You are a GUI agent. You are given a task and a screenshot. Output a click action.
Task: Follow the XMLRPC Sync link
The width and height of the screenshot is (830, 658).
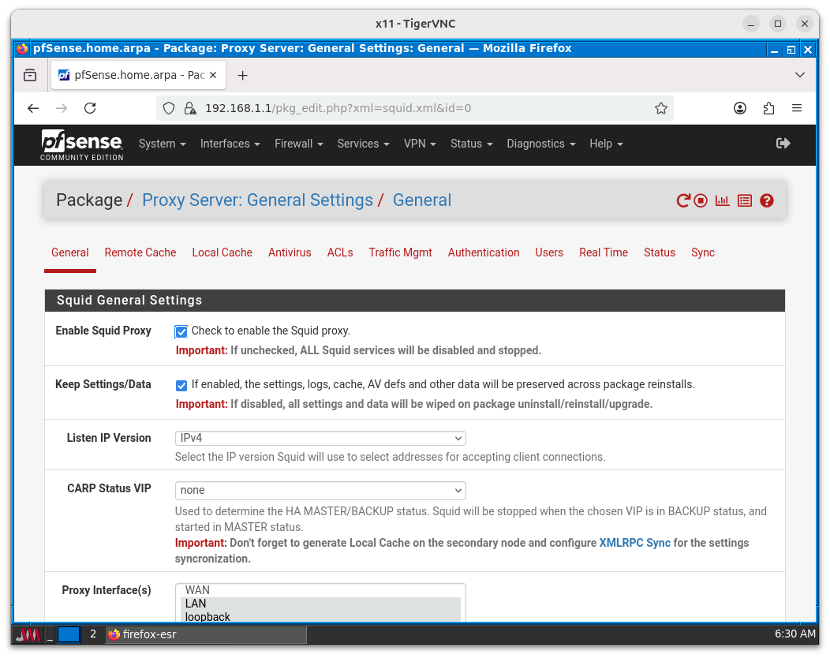point(634,543)
